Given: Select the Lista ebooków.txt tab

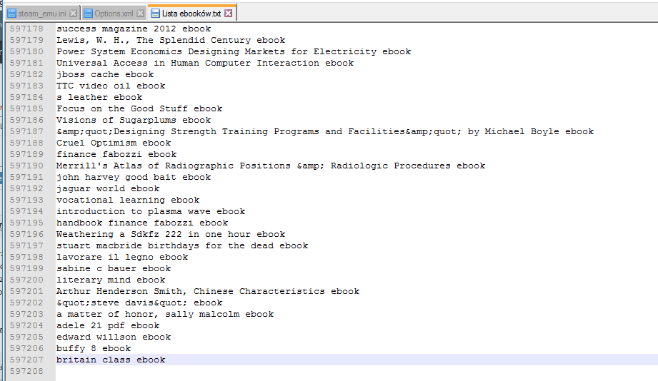Looking at the screenshot, I should pyautogui.click(x=191, y=14).
